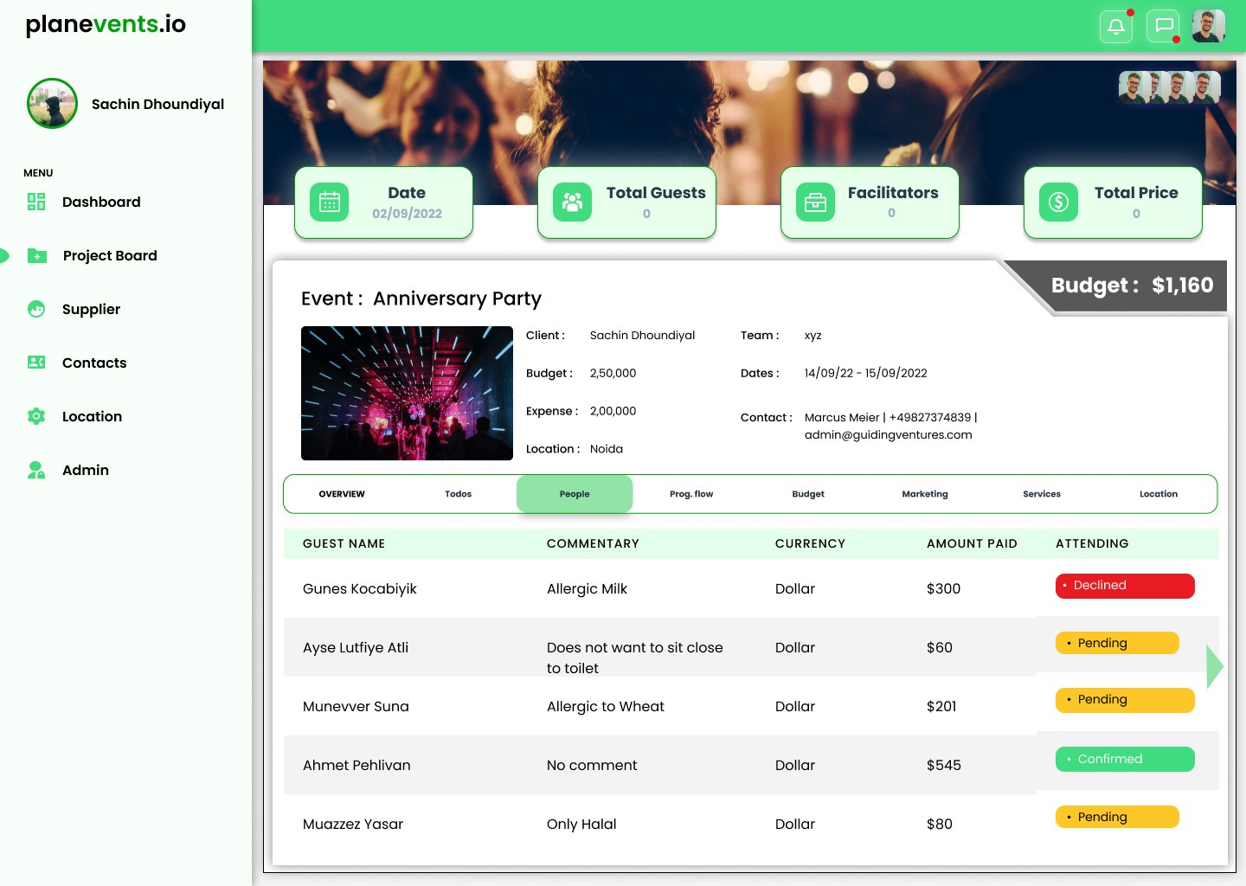Switch to the Budget tab
Image resolution: width=1246 pixels, height=886 pixels.
808,494
